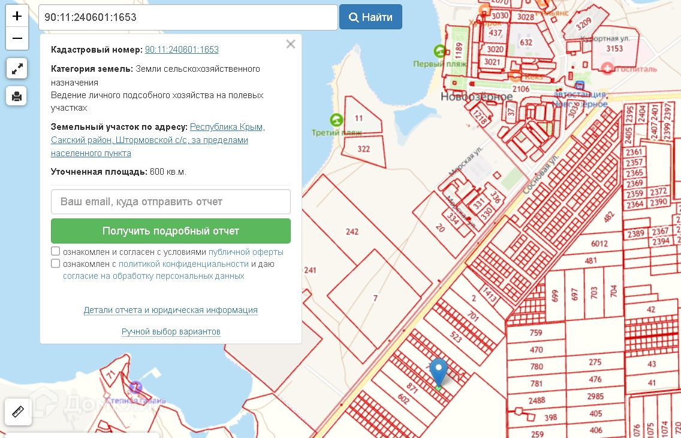Toggle fullscreen map view
Viewport: 681px width, 438px height.
(17, 68)
